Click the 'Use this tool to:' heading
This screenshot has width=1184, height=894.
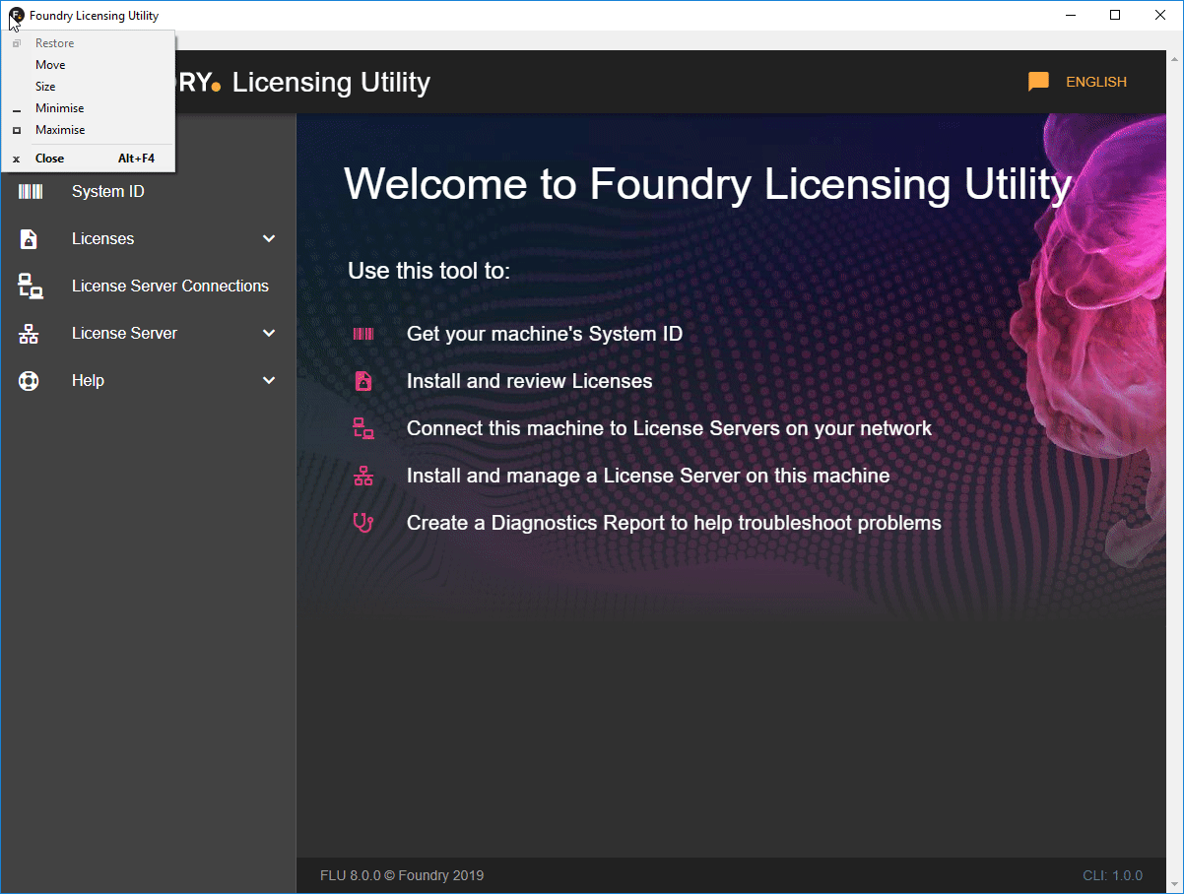click(429, 270)
